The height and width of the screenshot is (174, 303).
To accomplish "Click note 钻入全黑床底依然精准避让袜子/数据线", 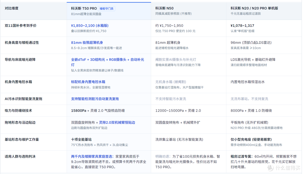I will pyautogui.click(x=97, y=70).
